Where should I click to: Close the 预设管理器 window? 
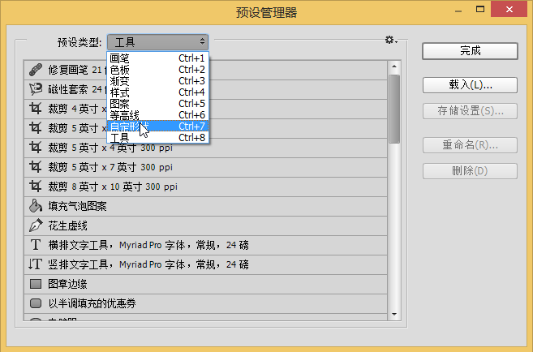click(x=509, y=9)
